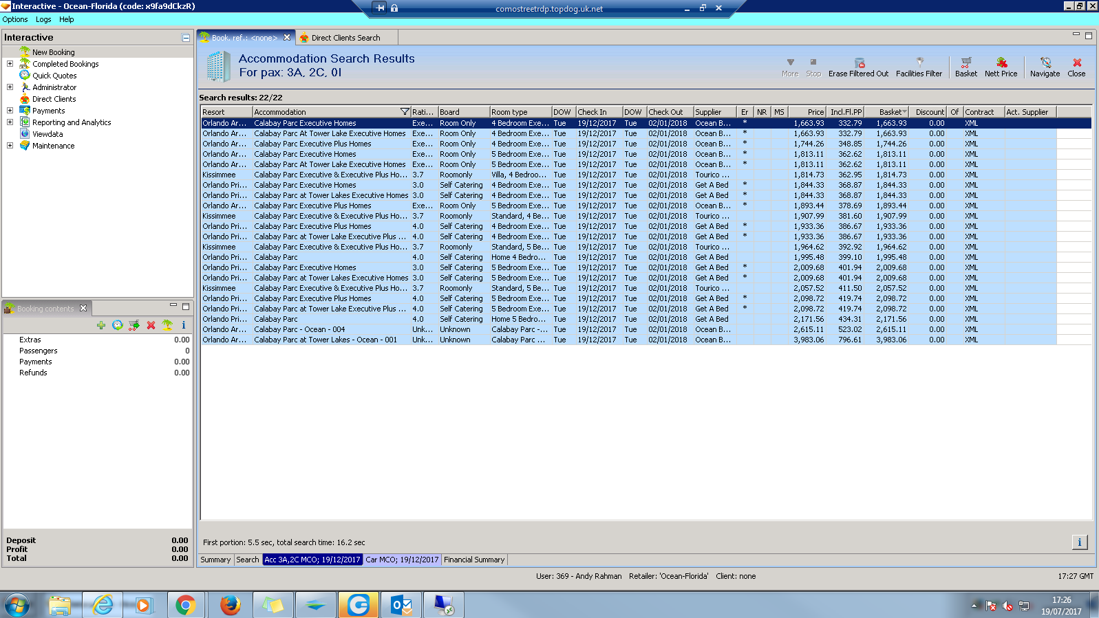
Task: Open the Help menu
Action: [x=66, y=19]
